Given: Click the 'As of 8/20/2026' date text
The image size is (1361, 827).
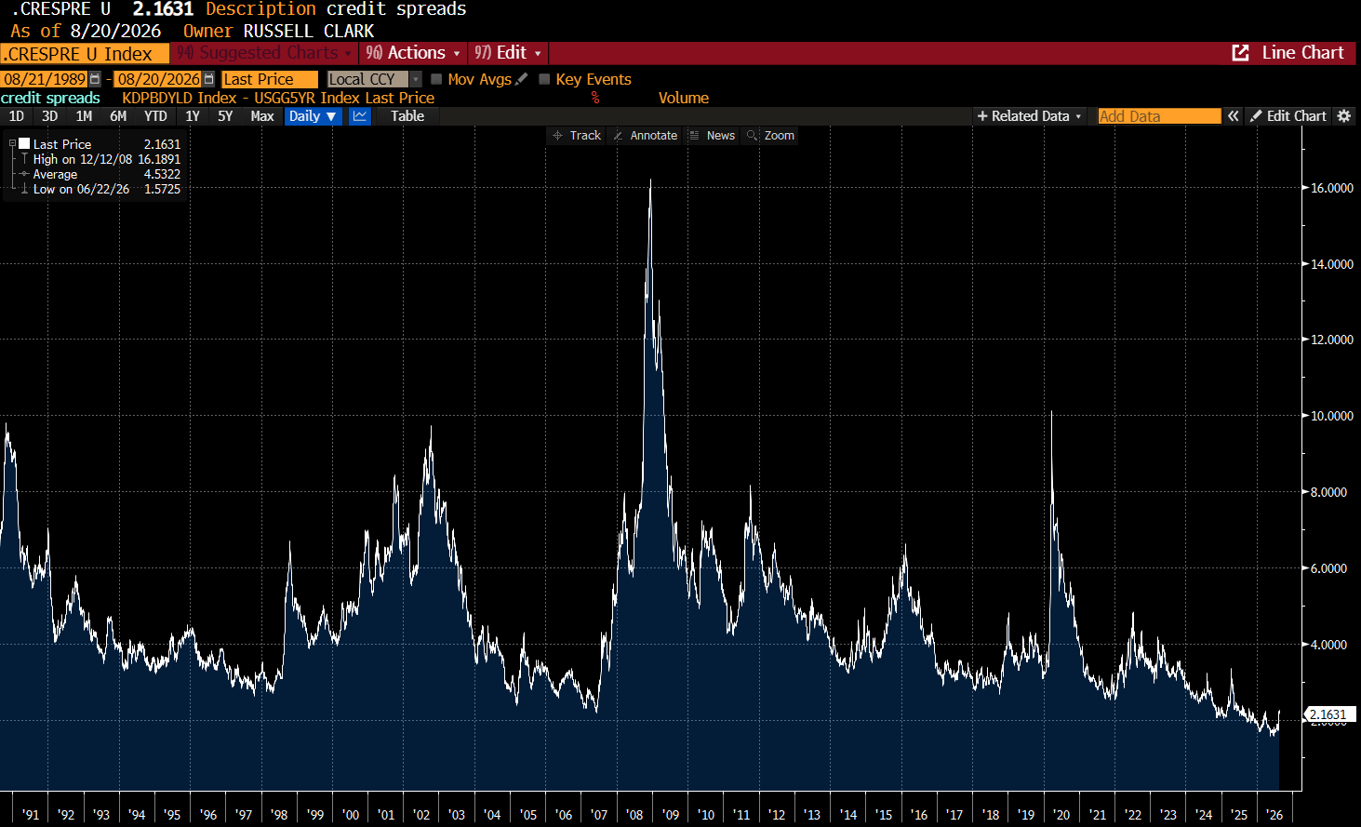Looking at the screenshot, I should coord(86,31).
